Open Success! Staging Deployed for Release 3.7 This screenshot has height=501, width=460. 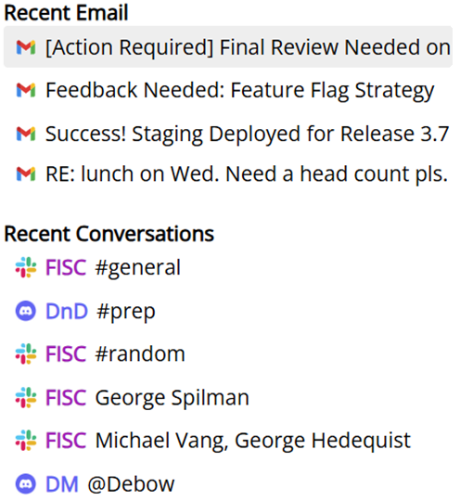click(x=228, y=134)
